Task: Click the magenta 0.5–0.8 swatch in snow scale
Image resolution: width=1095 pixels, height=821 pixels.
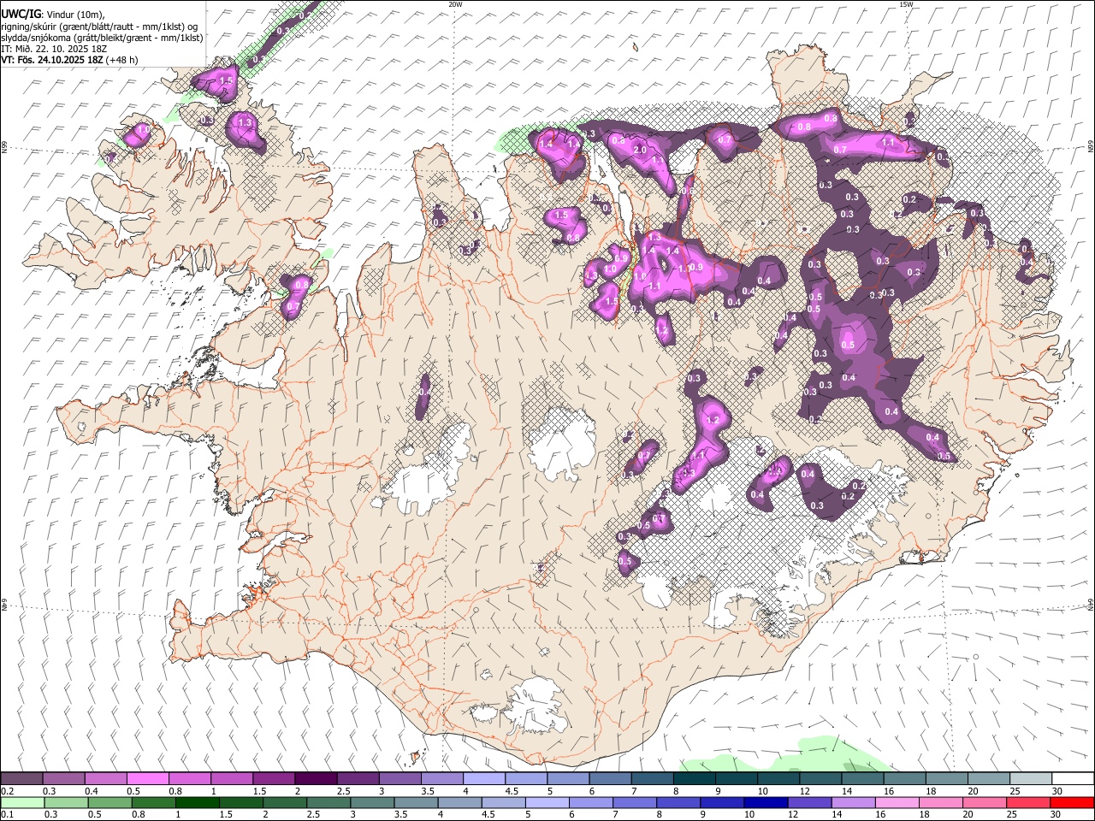Action: (x=147, y=779)
